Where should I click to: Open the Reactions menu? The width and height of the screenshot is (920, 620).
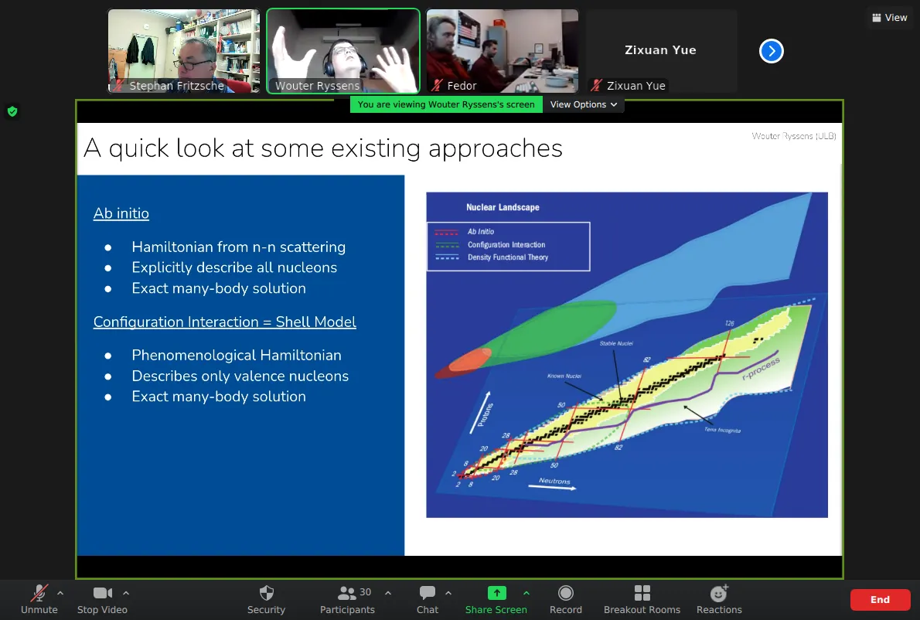click(719, 599)
